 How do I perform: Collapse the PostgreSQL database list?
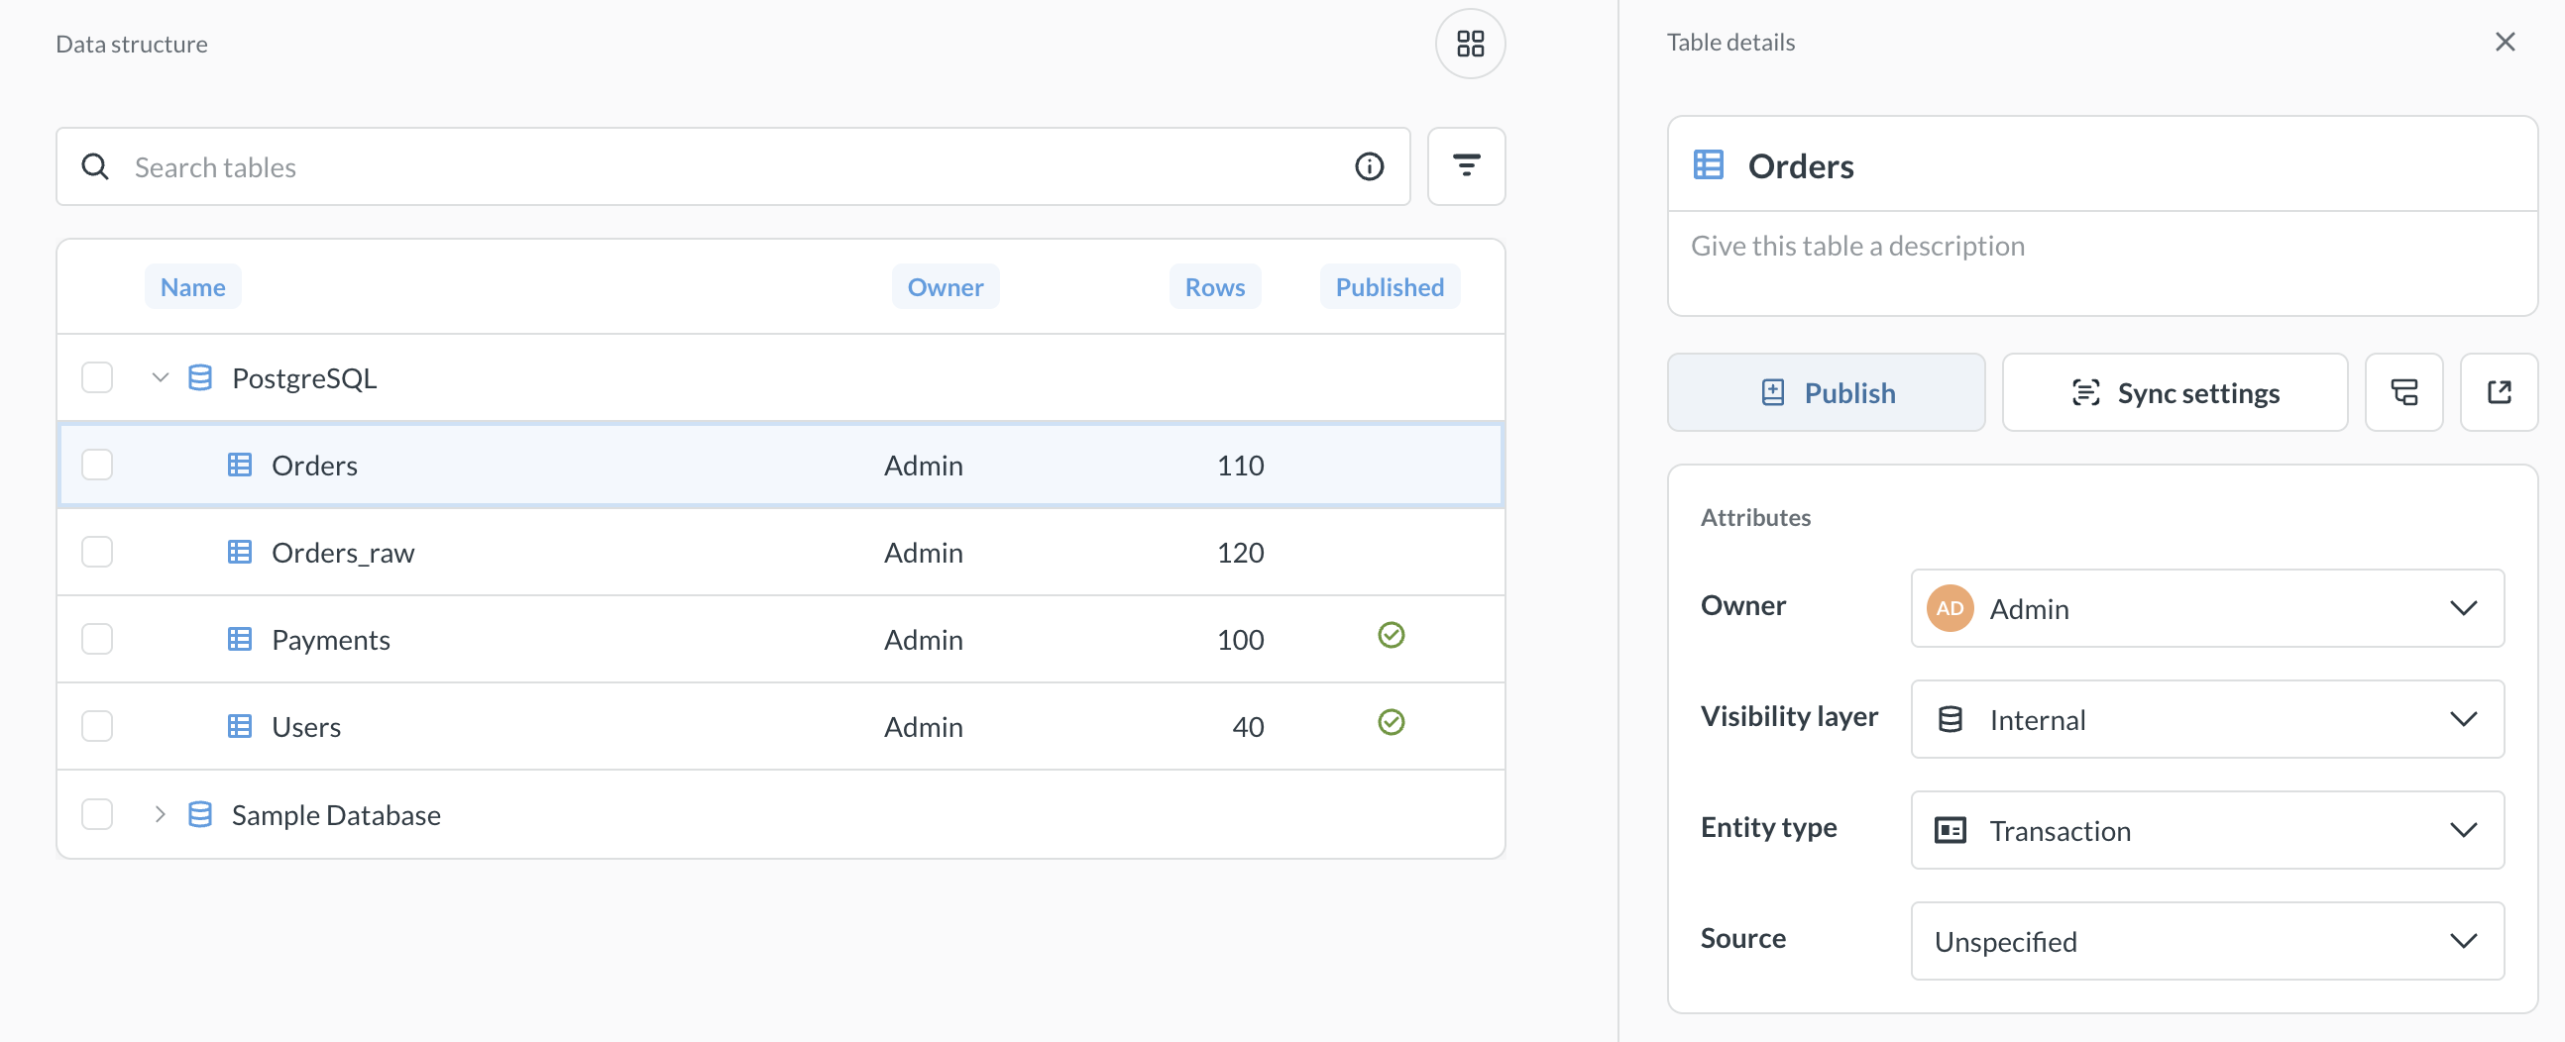[x=160, y=377]
